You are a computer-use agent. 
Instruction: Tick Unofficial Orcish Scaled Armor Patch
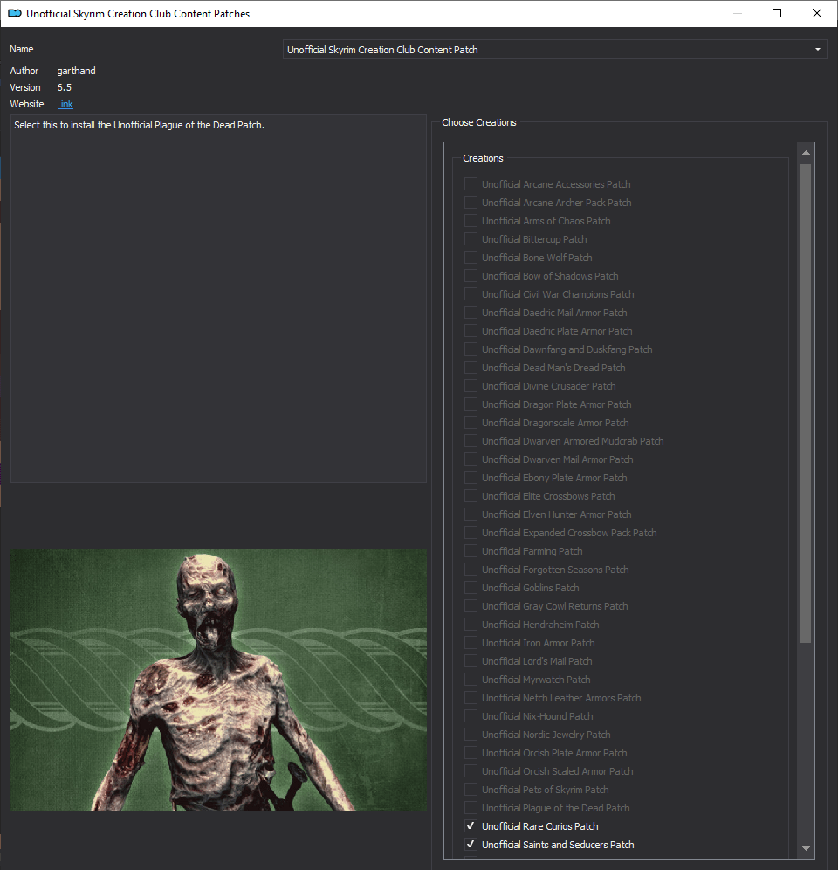point(471,770)
